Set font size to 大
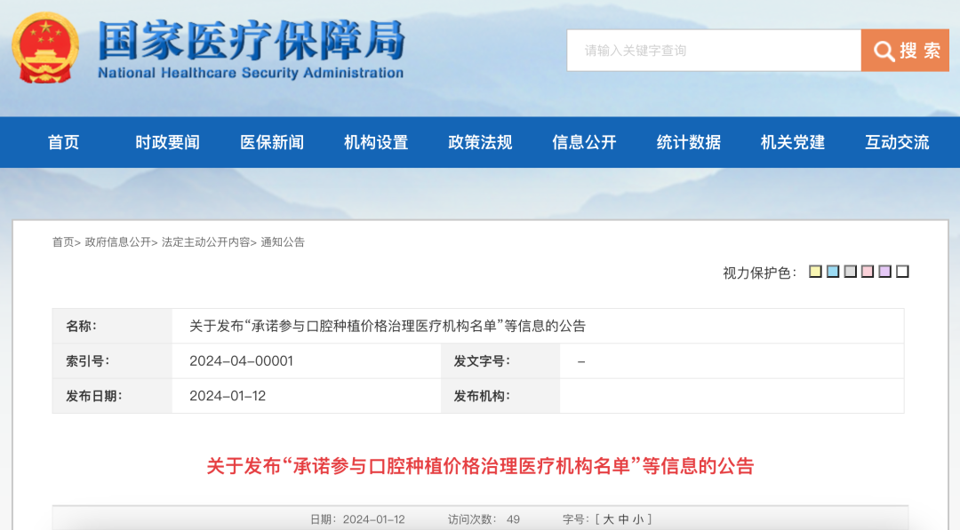The width and height of the screenshot is (960, 530). (608, 519)
